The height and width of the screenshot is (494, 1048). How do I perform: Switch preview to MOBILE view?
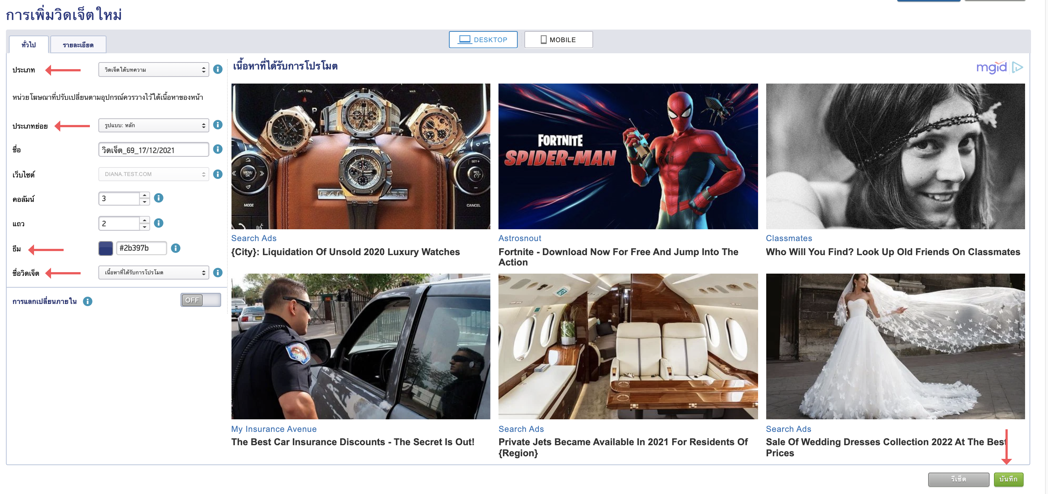(558, 40)
